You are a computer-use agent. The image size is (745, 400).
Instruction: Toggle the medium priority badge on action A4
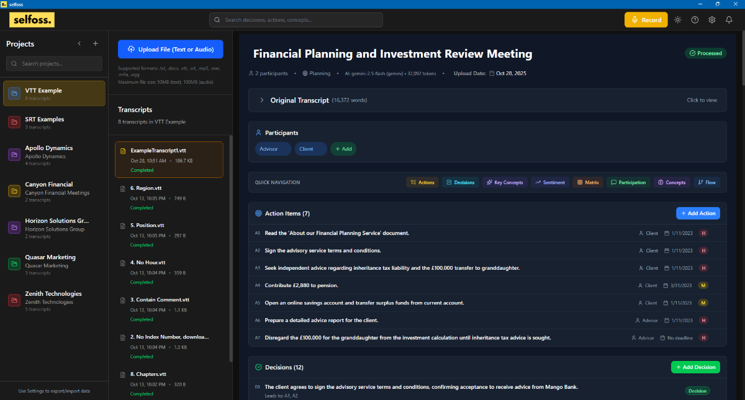703,286
